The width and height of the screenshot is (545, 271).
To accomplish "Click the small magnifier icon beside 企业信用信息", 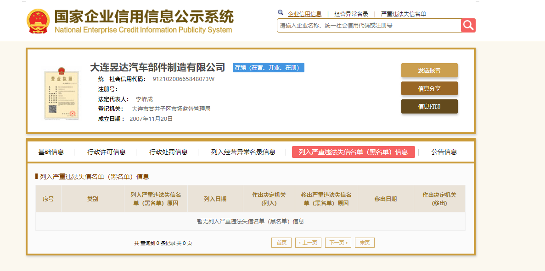I will (281, 13).
